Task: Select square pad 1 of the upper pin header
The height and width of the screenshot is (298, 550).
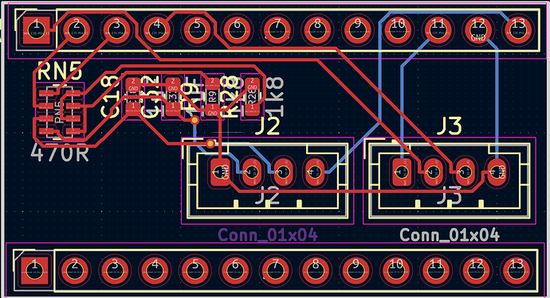Action: pos(37,29)
